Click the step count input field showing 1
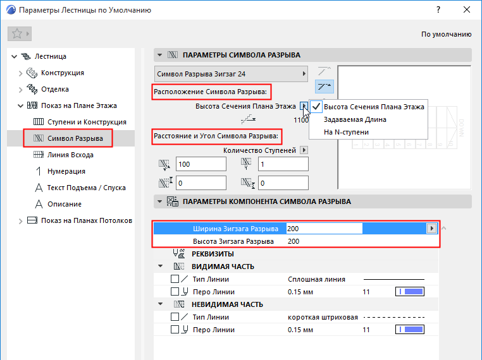Image resolution: width=482 pixels, height=360 pixels. (283, 164)
